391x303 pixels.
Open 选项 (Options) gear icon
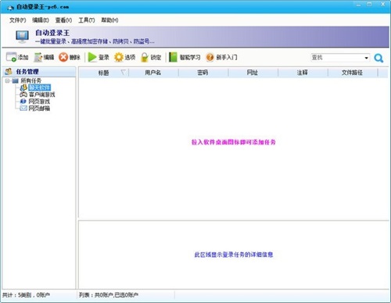pyautogui.click(x=119, y=57)
